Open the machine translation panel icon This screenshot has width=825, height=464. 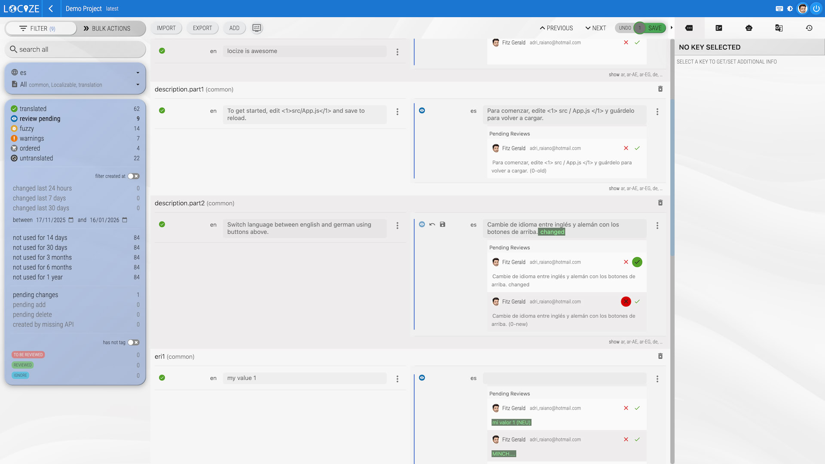[779, 28]
